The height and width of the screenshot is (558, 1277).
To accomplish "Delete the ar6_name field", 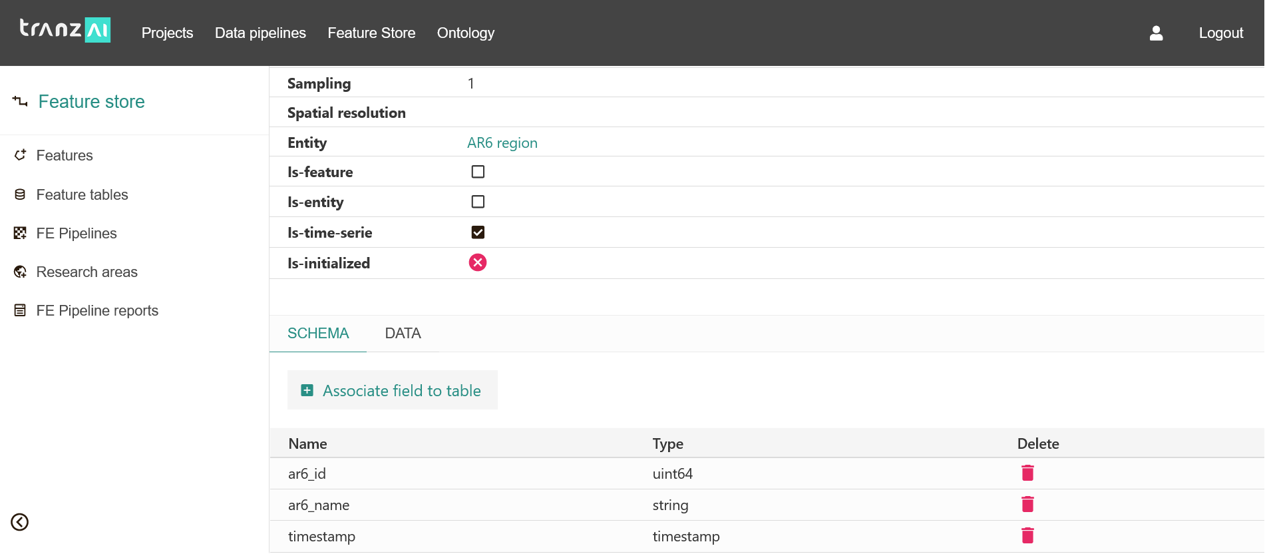I will [1027, 504].
